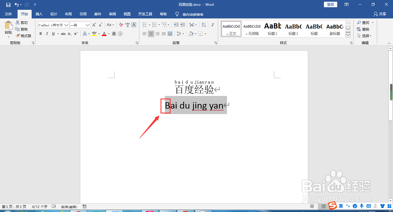Insert enclosed character (circled 字)
393x212 pixels.
[120, 34]
